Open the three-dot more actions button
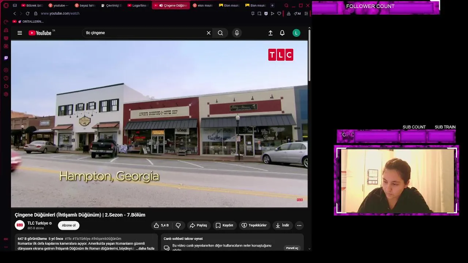This screenshot has width=468, height=263. 299,225
